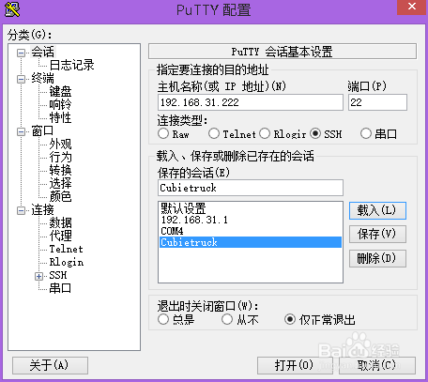
Task: Select 连接 category in tree
Action: (x=42, y=210)
